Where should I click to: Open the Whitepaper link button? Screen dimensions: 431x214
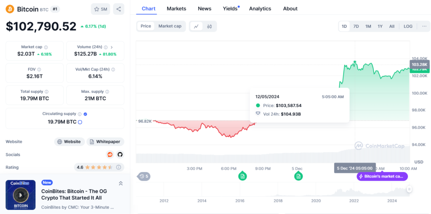point(105,142)
